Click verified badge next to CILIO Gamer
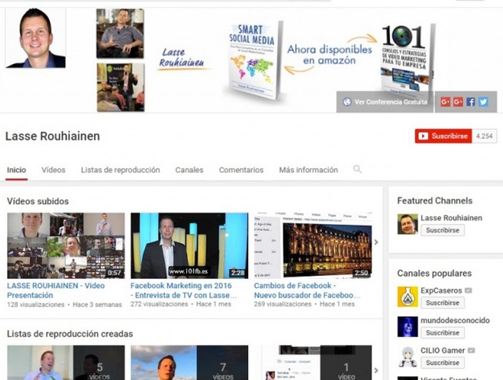The image size is (503, 380). click(471, 351)
